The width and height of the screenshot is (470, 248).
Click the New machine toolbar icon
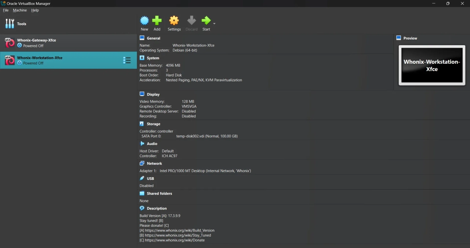pyautogui.click(x=144, y=20)
